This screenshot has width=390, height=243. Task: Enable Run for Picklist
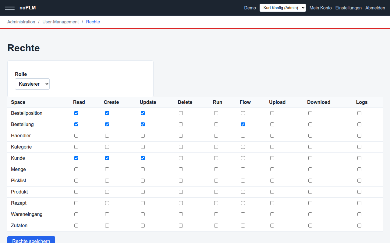(216, 180)
